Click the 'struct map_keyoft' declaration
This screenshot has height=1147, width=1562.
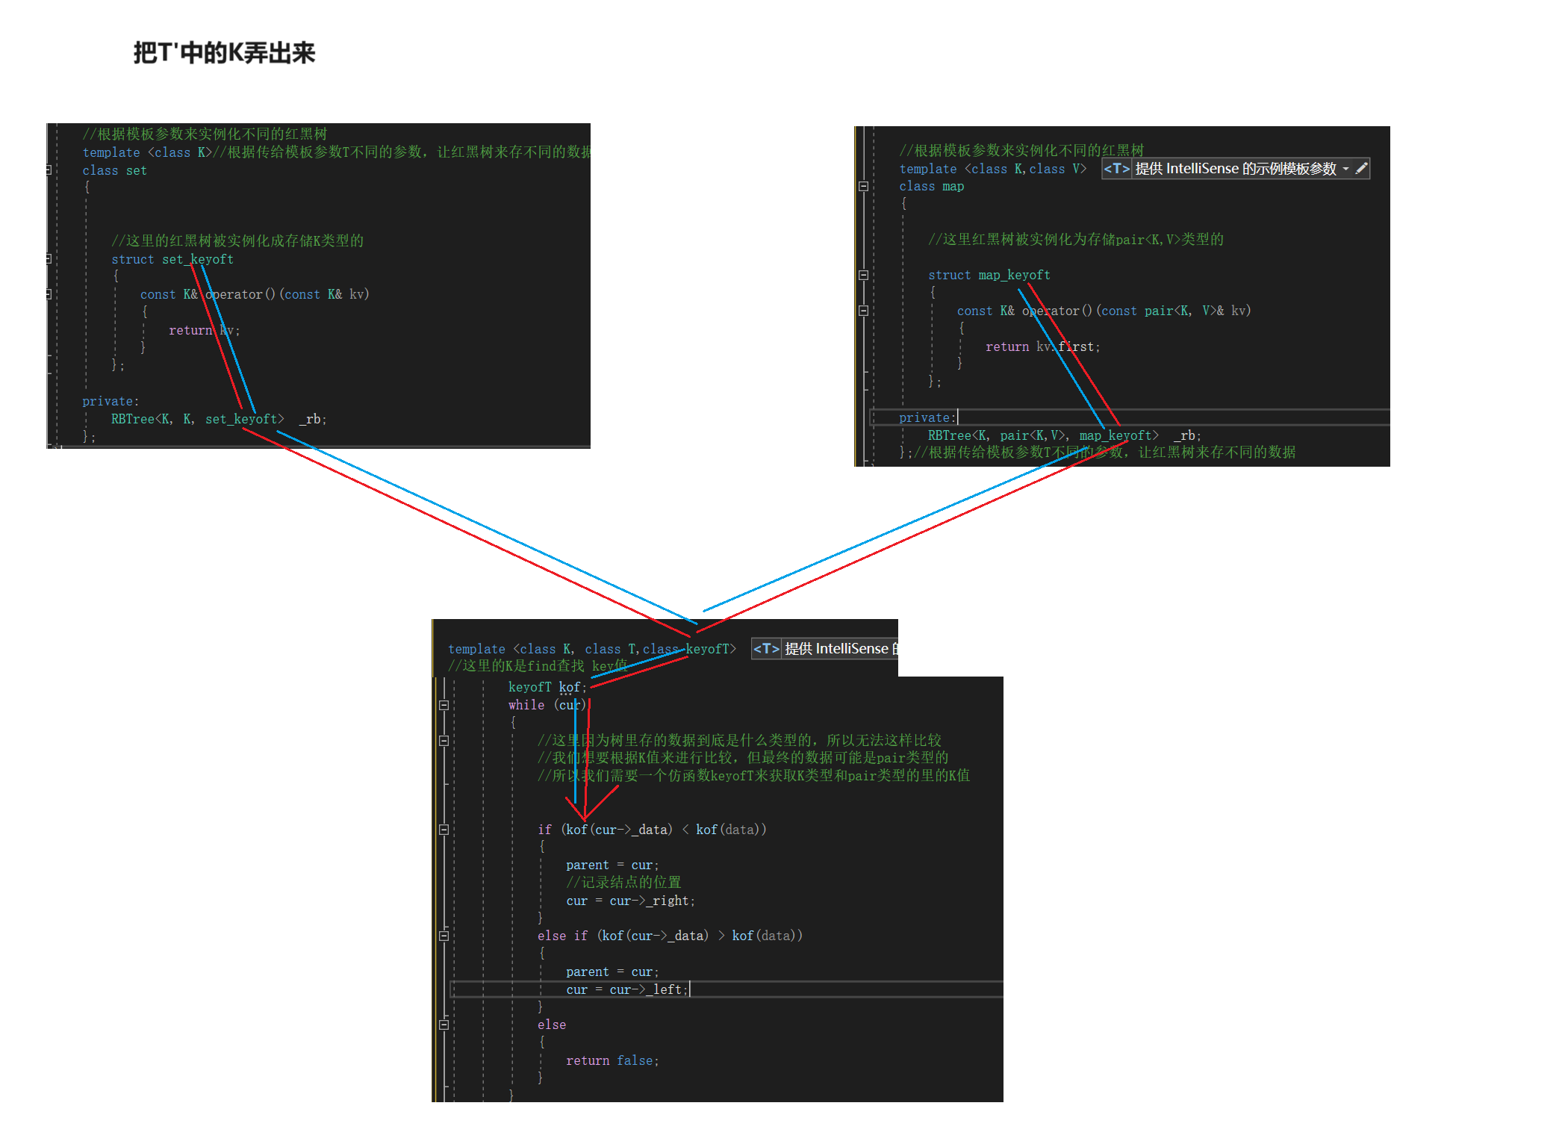pyautogui.click(x=989, y=275)
